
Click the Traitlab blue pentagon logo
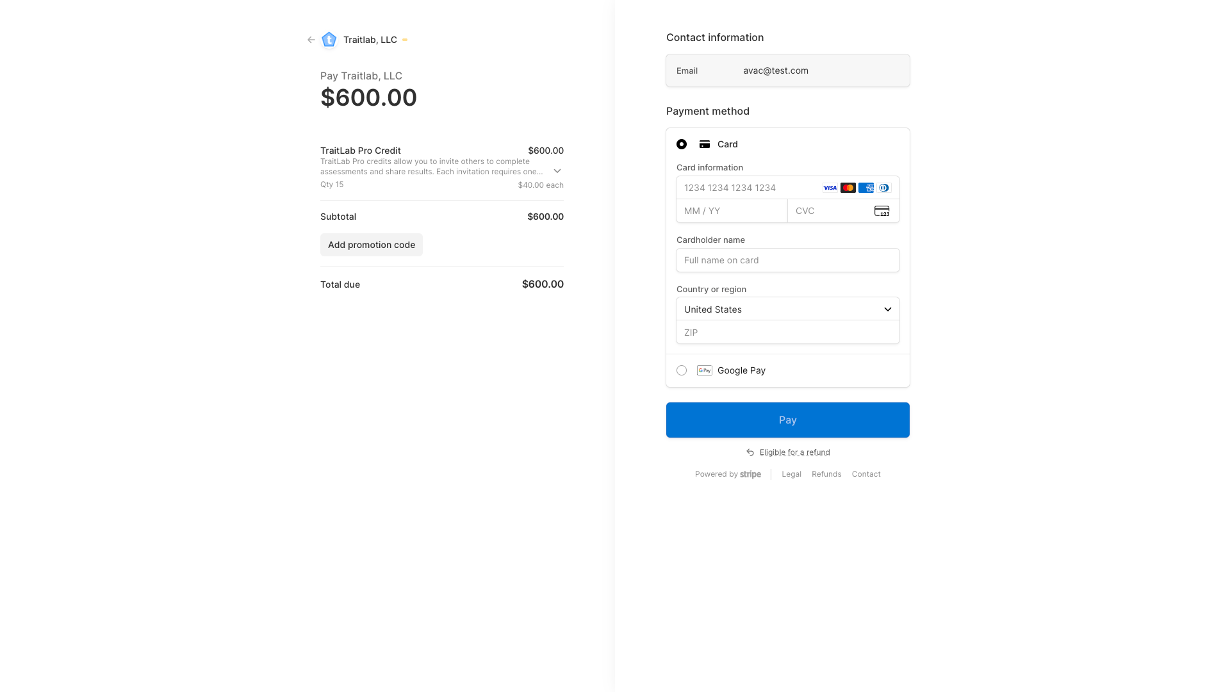point(329,40)
